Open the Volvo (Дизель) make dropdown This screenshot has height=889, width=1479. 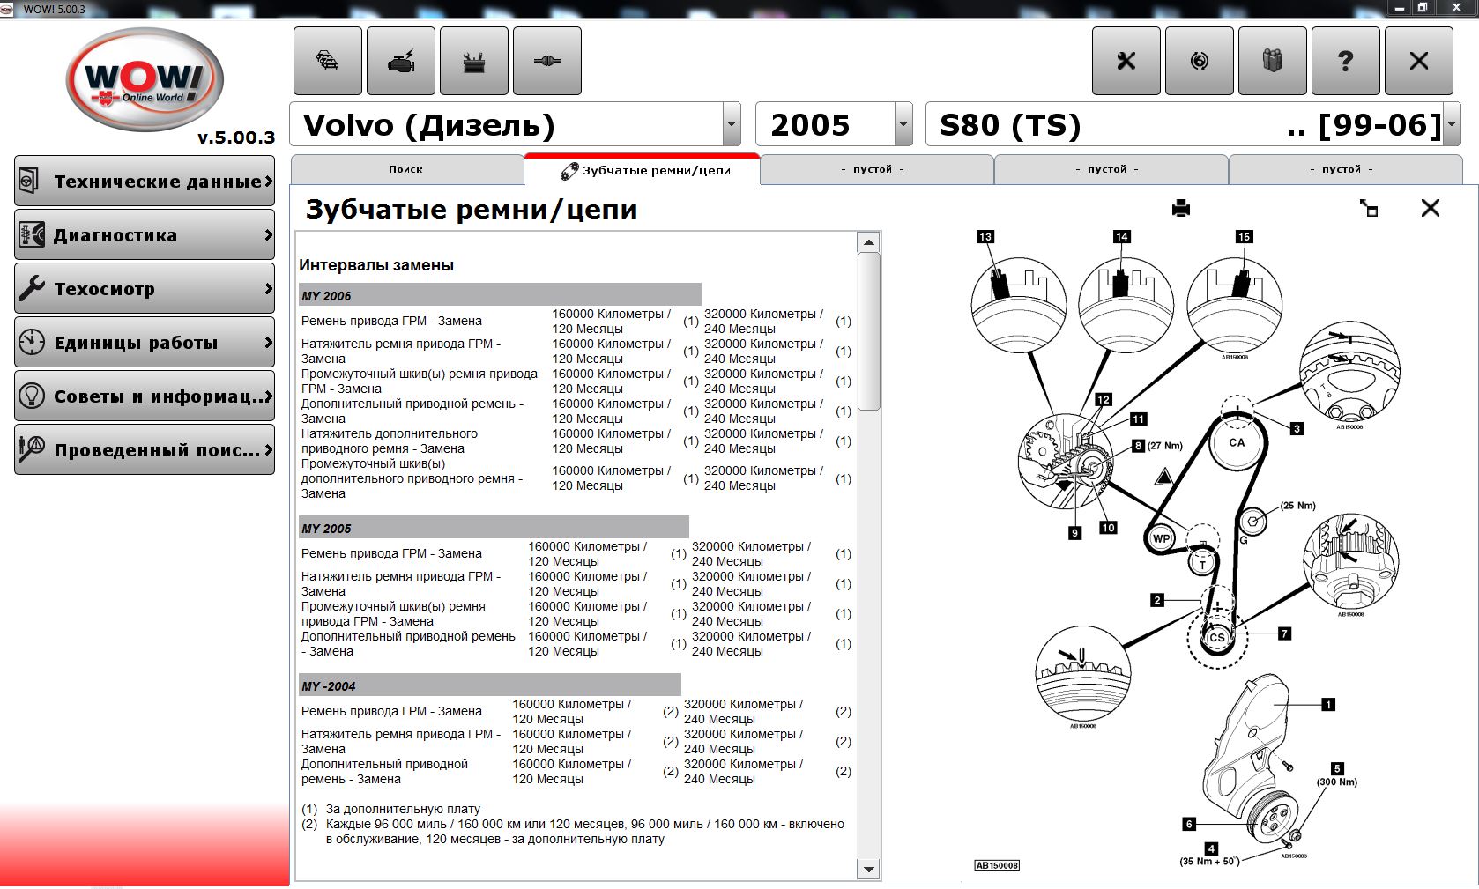pos(732,124)
